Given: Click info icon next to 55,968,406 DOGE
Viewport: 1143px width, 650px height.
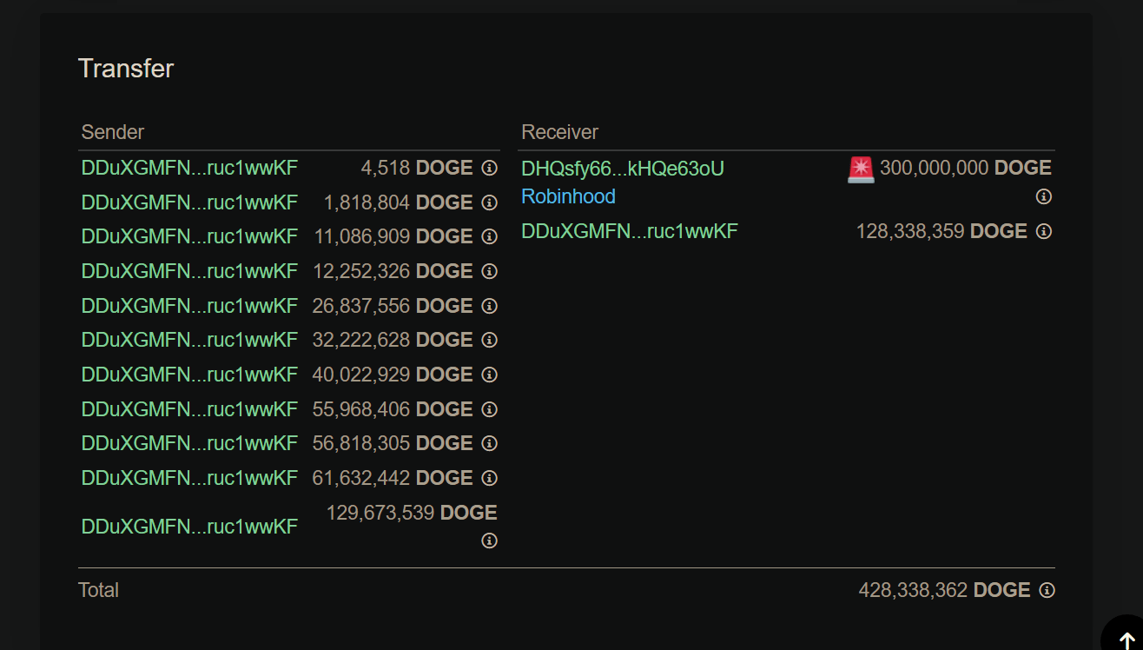Looking at the screenshot, I should (x=489, y=409).
